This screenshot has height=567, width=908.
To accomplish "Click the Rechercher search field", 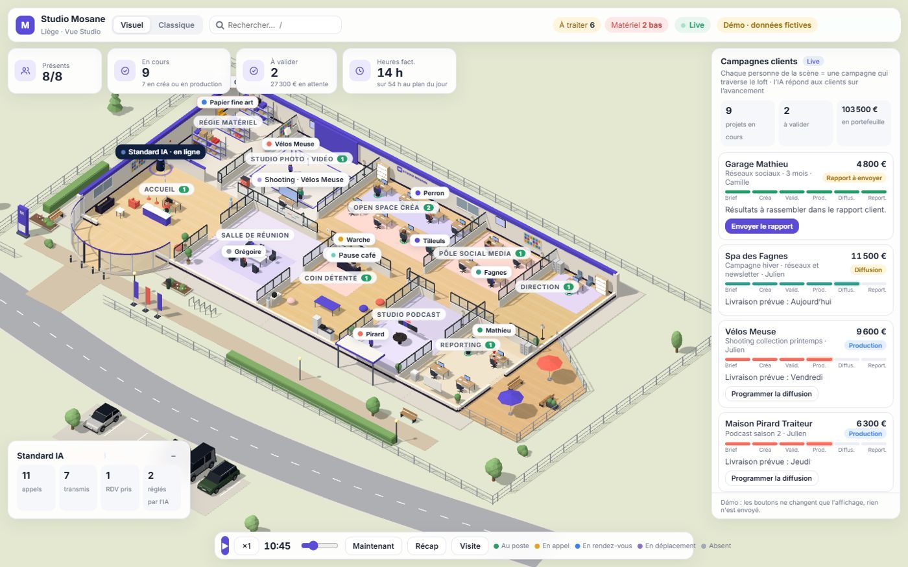I will pyautogui.click(x=276, y=25).
